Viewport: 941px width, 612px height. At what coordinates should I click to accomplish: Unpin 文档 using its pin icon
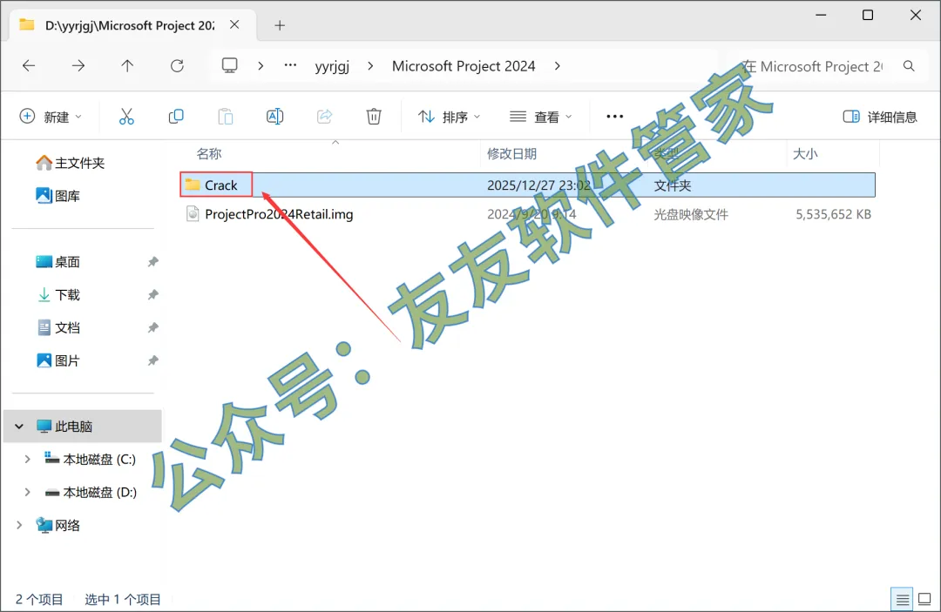click(x=153, y=328)
